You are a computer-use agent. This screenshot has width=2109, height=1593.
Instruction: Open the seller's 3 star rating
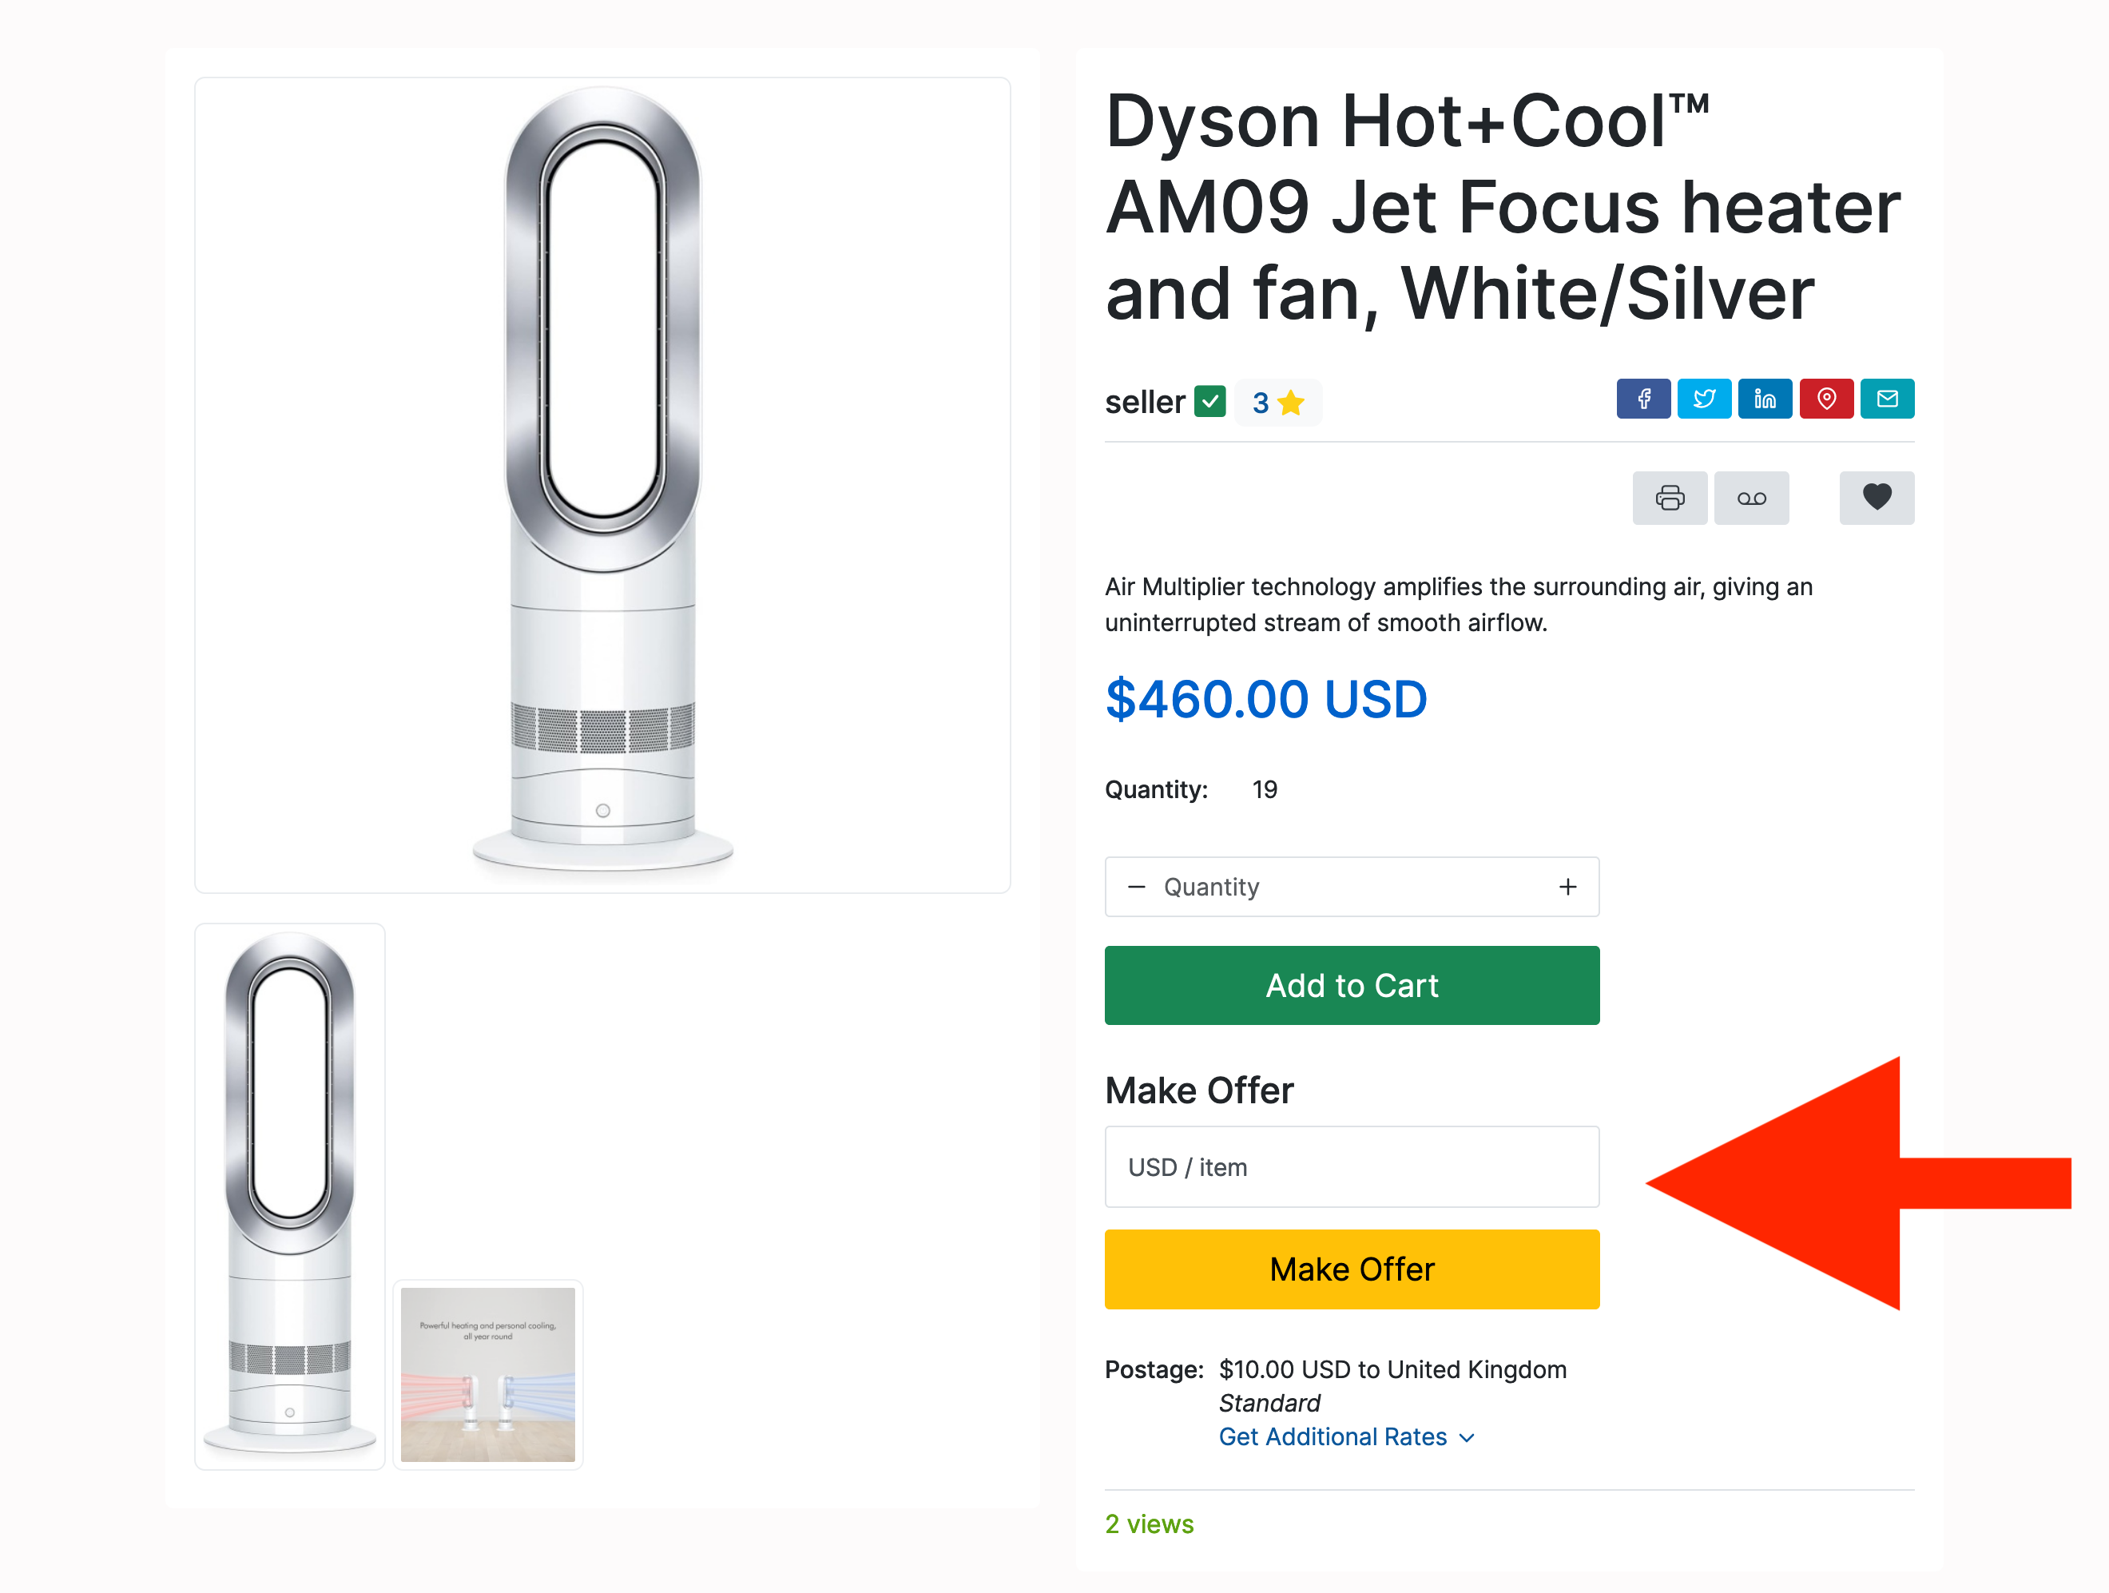1277,403
